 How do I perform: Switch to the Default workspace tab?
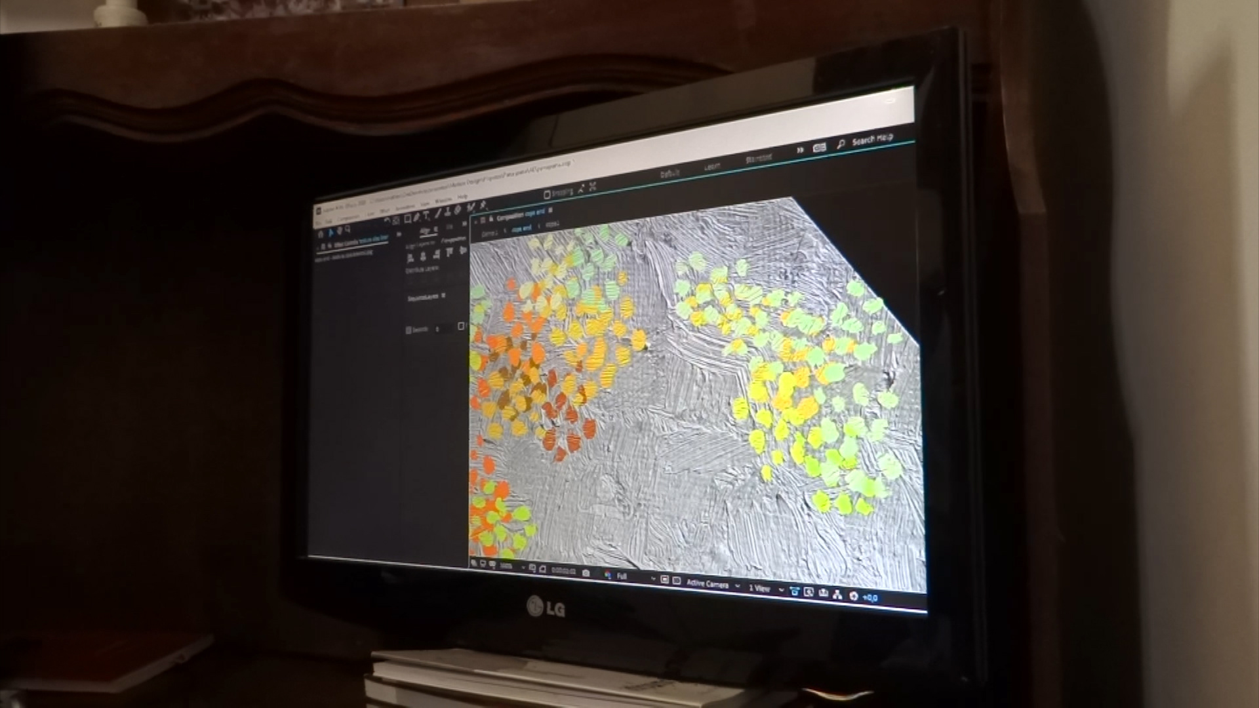tap(669, 174)
